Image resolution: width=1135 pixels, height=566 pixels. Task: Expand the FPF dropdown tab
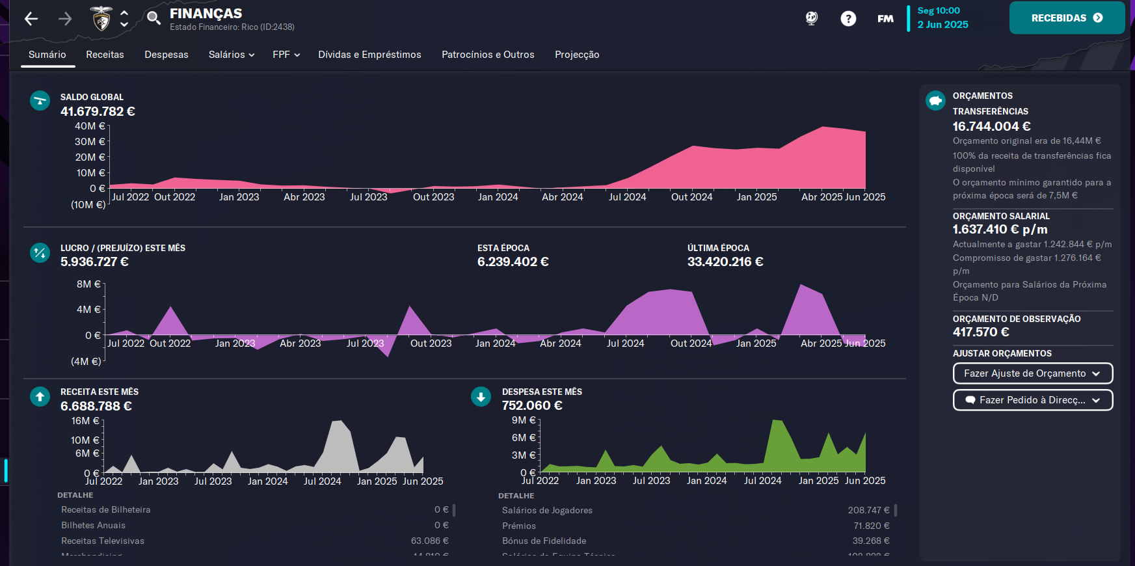[x=286, y=55]
